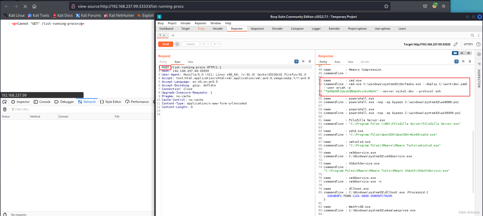483x216 pixels.
Task: Expand the forward history dropdown arrow in Repeater
Action: tap(219, 44)
